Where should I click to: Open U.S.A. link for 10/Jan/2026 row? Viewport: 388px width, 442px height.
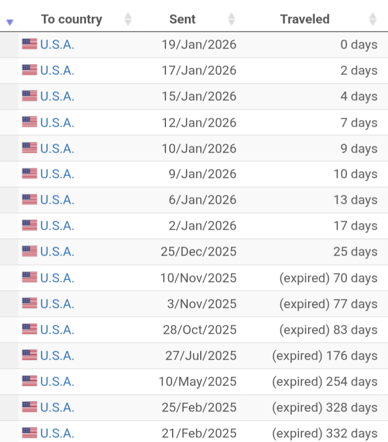click(x=57, y=148)
